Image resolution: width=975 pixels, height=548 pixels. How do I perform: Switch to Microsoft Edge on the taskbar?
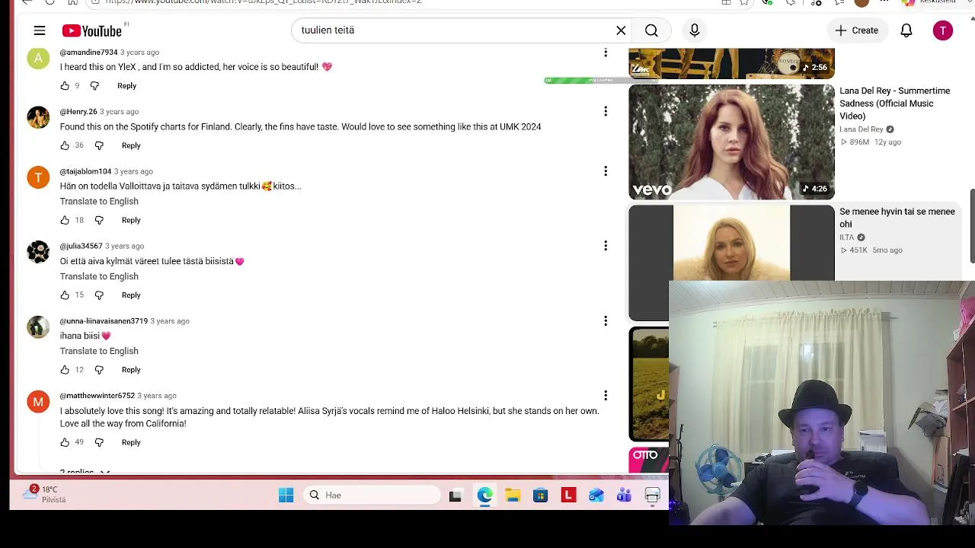[485, 495]
